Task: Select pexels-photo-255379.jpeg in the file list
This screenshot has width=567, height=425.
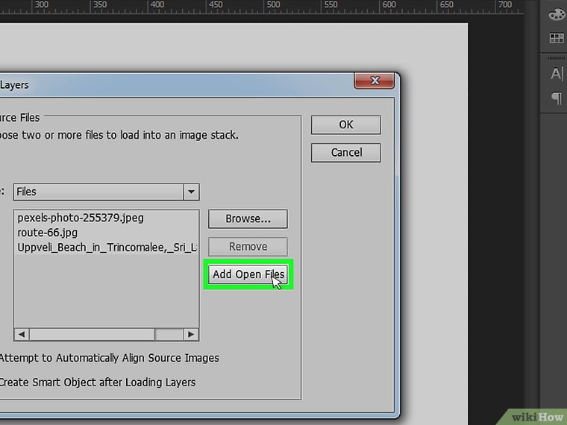Action: 81,218
